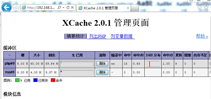Click the 24H 分布 column header
This screenshot has height=99, width=211.
(153, 55)
